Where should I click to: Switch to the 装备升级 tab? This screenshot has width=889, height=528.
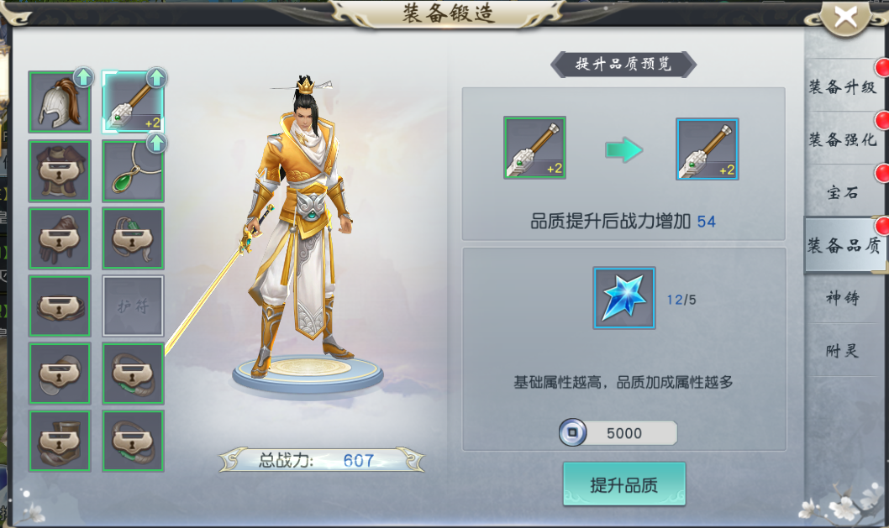click(843, 86)
